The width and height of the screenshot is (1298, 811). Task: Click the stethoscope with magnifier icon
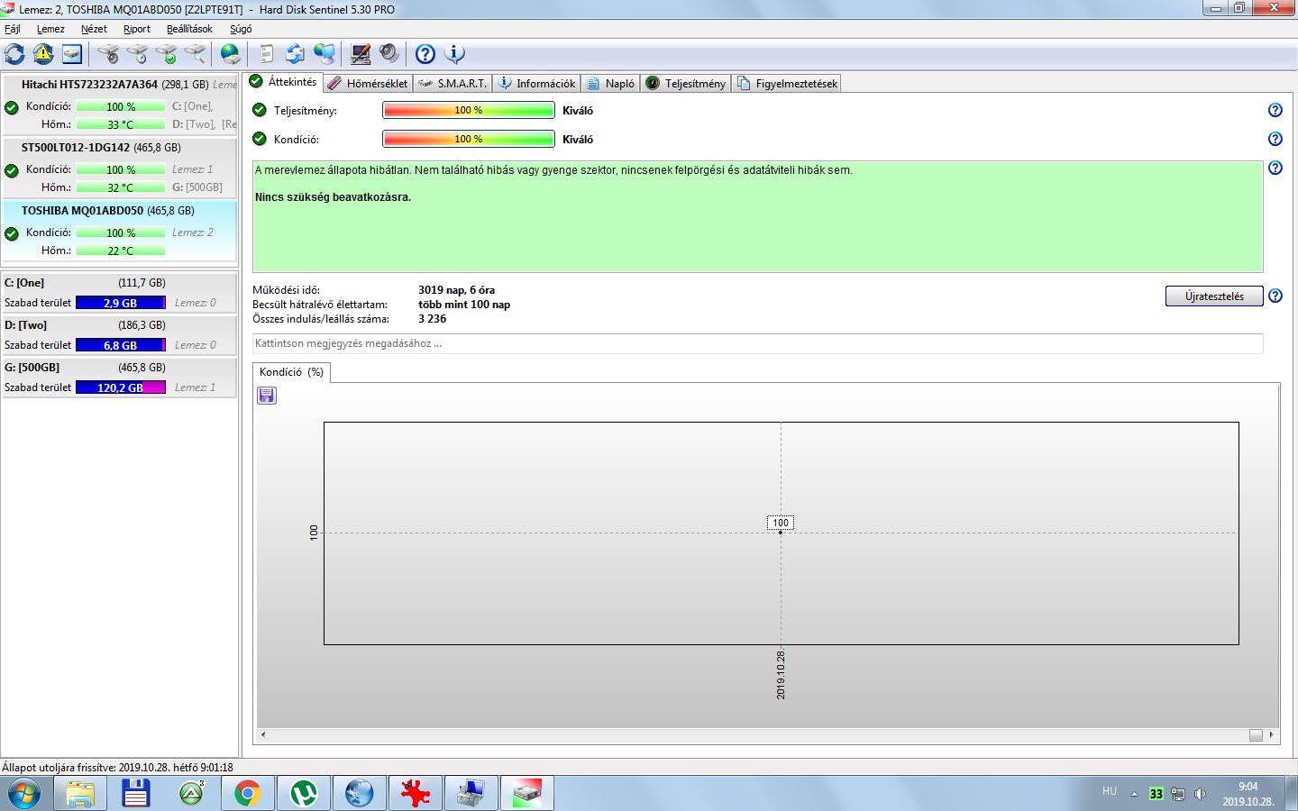(x=195, y=54)
